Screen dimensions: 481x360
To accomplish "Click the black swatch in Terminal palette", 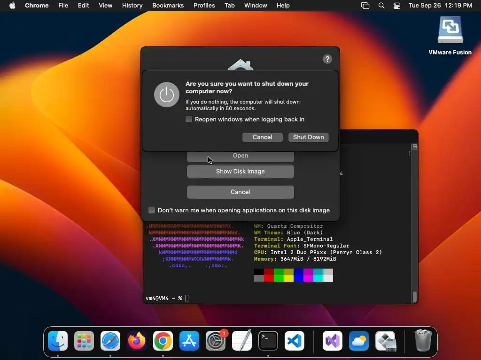I will pos(259,272).
